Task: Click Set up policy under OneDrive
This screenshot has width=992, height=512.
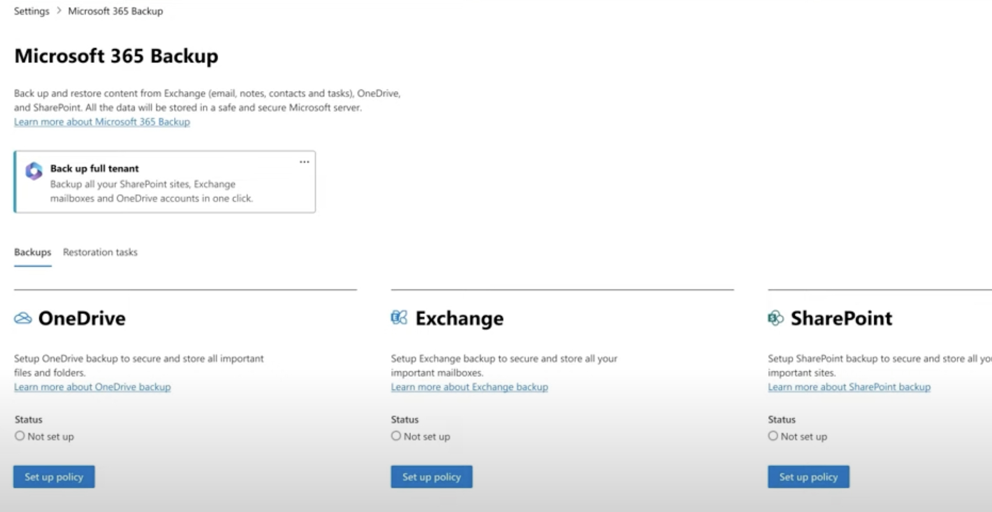Action: (x=54, y=477)
